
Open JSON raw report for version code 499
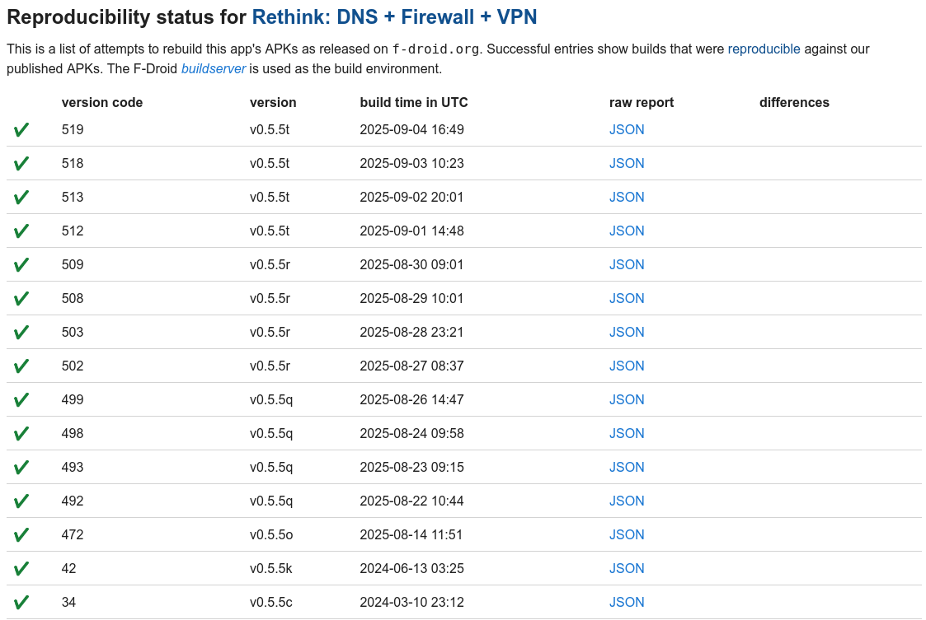click(627, 400)
